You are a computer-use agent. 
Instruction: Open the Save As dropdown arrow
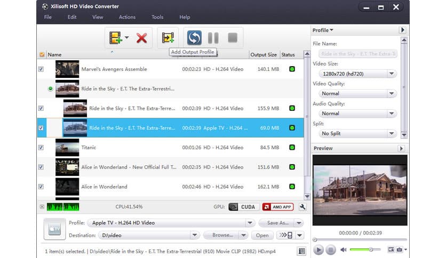point(299,223)
